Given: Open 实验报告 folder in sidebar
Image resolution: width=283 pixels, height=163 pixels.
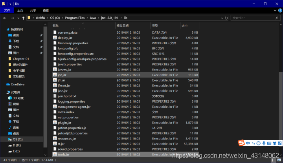Looking at the screenshot, I should coord(19,77).
